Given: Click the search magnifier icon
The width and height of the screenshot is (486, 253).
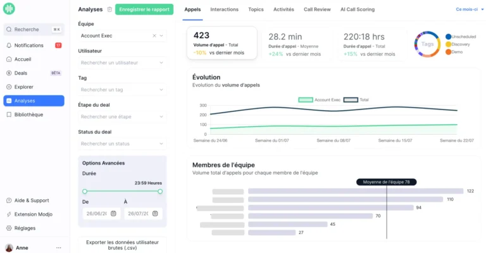Looking at the screenshot, I should tap(9, 30).
